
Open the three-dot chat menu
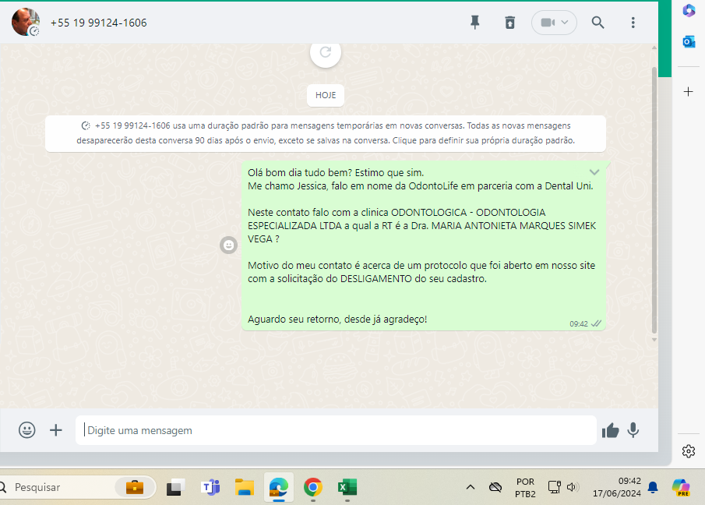[633, 23]
